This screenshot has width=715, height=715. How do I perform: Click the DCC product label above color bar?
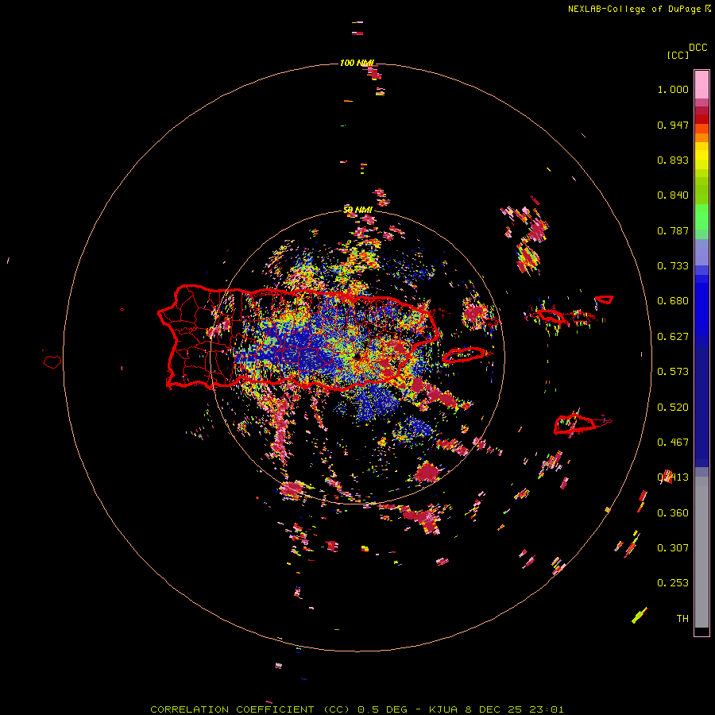coord(698,48)
